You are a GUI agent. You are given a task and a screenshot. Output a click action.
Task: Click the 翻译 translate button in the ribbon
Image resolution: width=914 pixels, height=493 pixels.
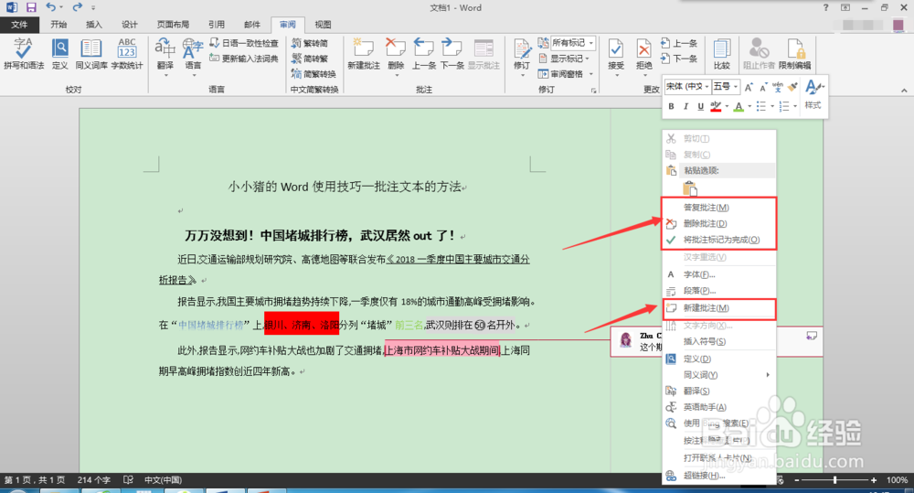(x=165, y=56)
